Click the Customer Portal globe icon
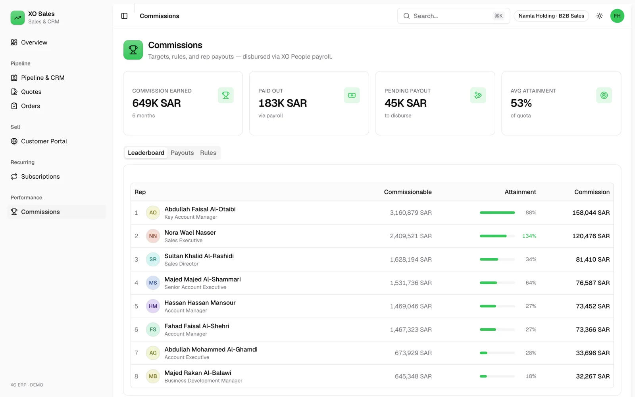This screenshot has height=397, width=635. click(14, 141)
